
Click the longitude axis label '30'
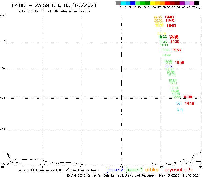pyautogui.click(x=201, y=168)
